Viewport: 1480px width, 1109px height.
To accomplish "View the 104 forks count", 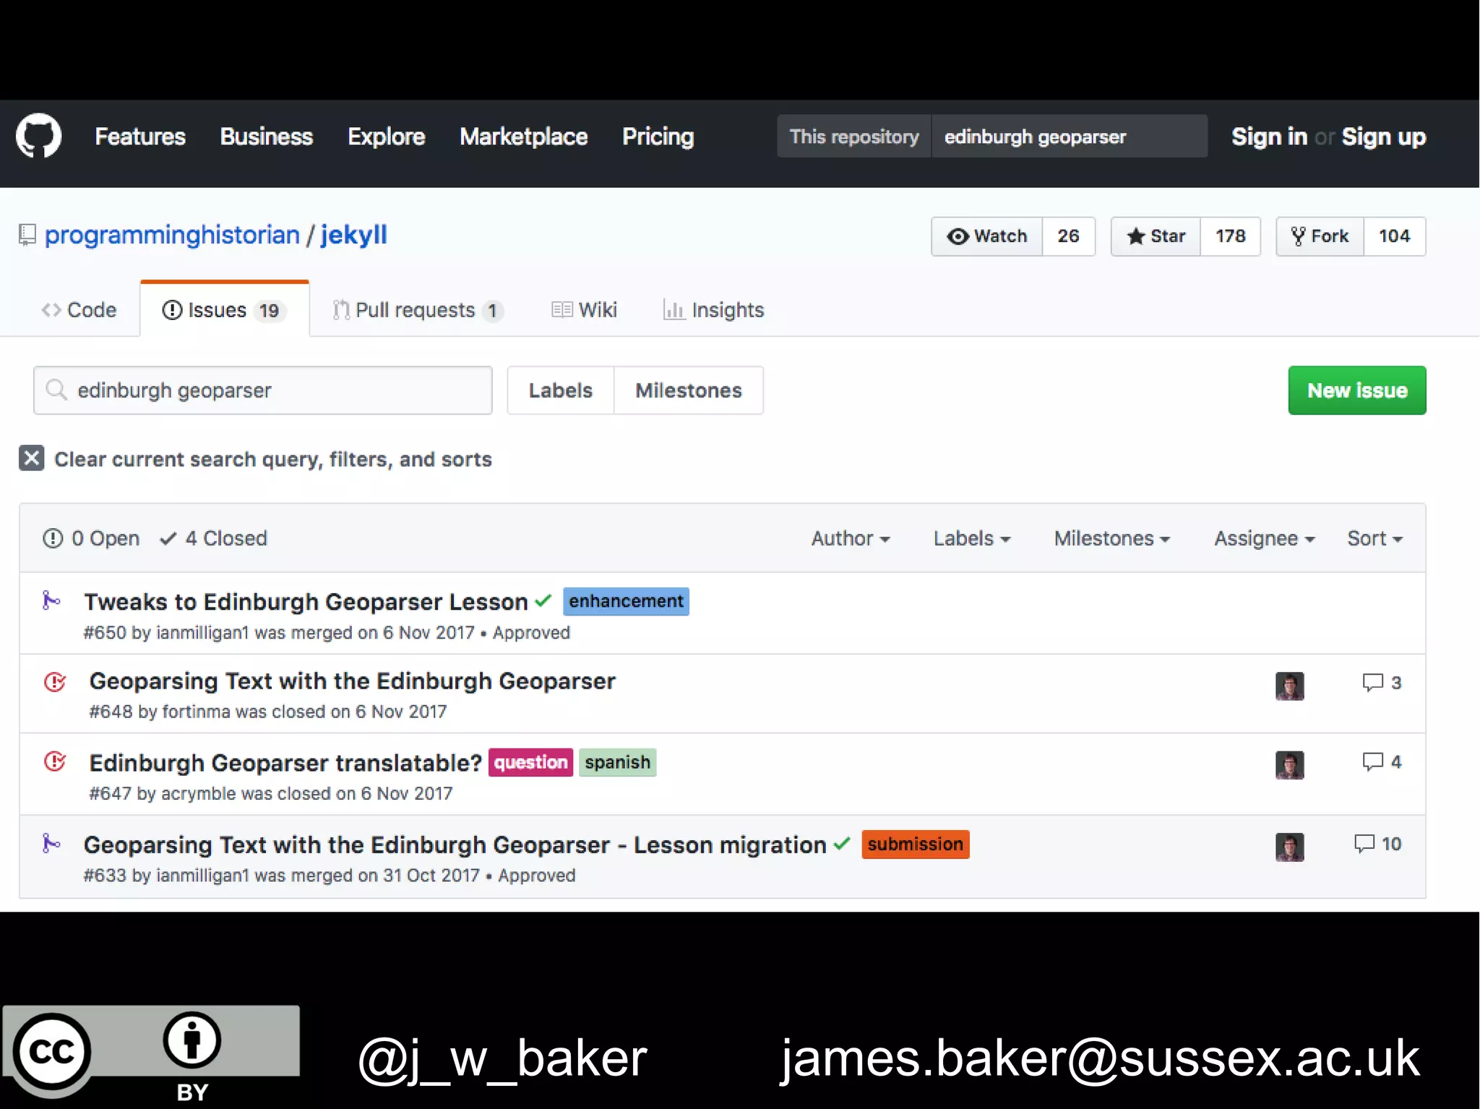I will [1395, 236].
